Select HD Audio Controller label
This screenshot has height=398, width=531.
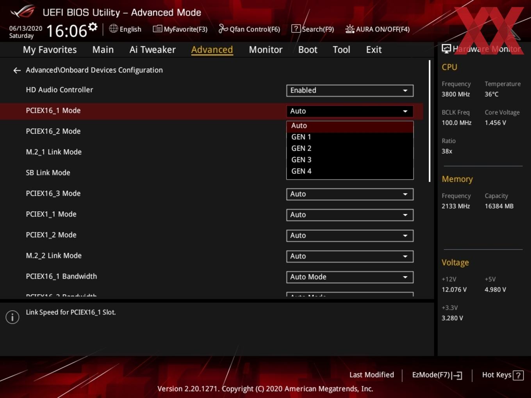59,90
